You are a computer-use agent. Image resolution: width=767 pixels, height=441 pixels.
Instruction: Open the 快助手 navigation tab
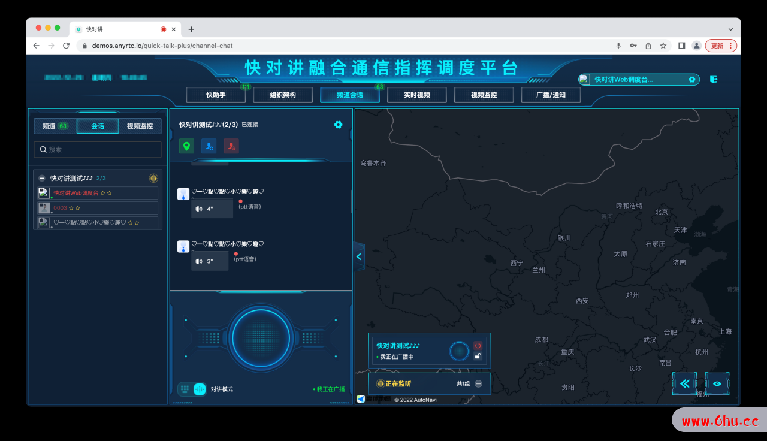coord(216,95)
